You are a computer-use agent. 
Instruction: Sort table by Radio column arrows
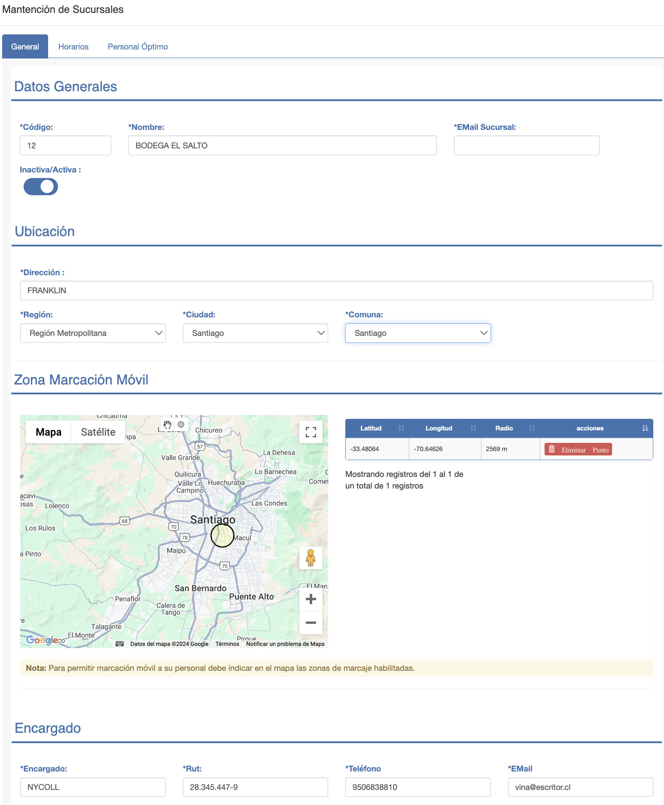coord(532,428)
